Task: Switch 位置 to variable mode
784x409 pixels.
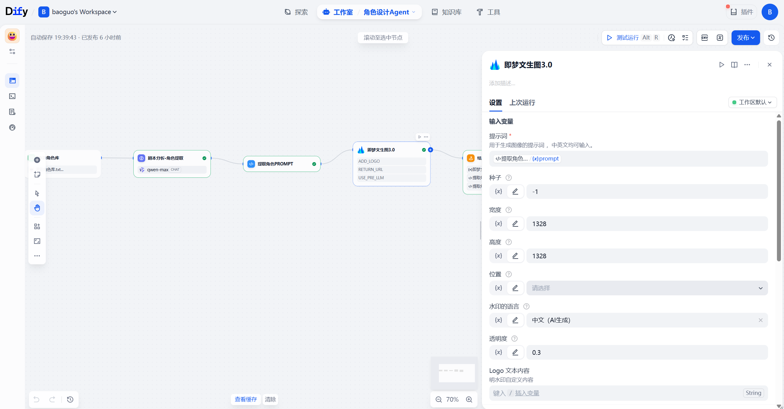Action: click(499, 288)
